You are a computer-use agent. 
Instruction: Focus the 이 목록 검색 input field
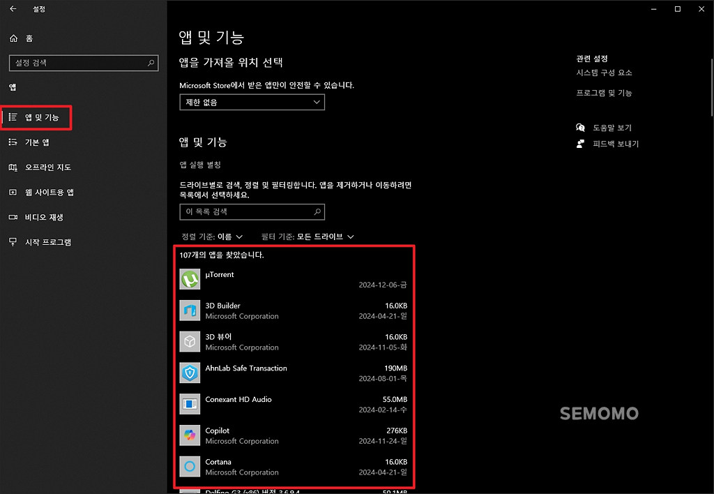click(x=252, y=211)
